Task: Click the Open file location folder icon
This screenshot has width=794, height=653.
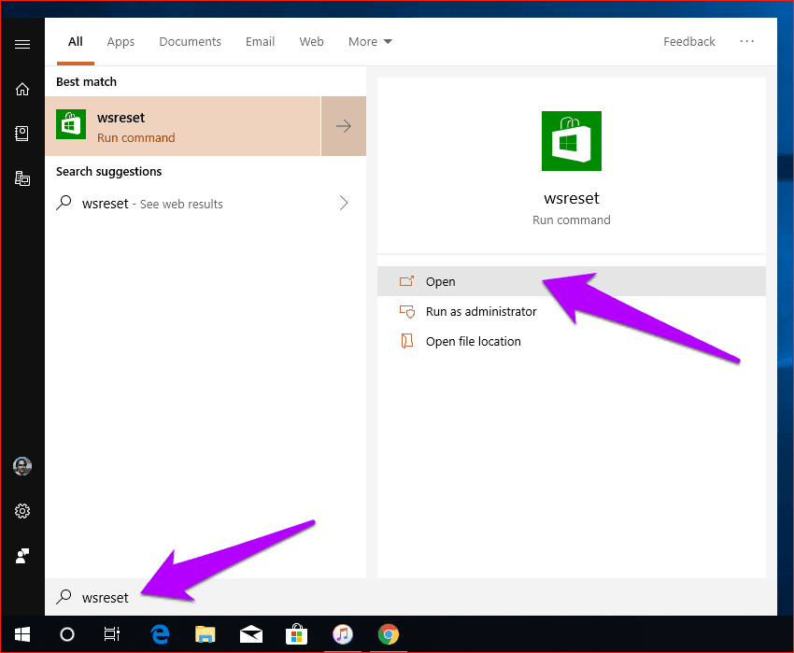Action: tap(406, 341)
